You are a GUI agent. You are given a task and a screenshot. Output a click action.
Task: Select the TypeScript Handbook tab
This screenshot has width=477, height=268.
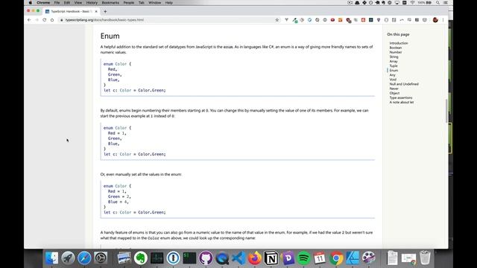(72, 11)
